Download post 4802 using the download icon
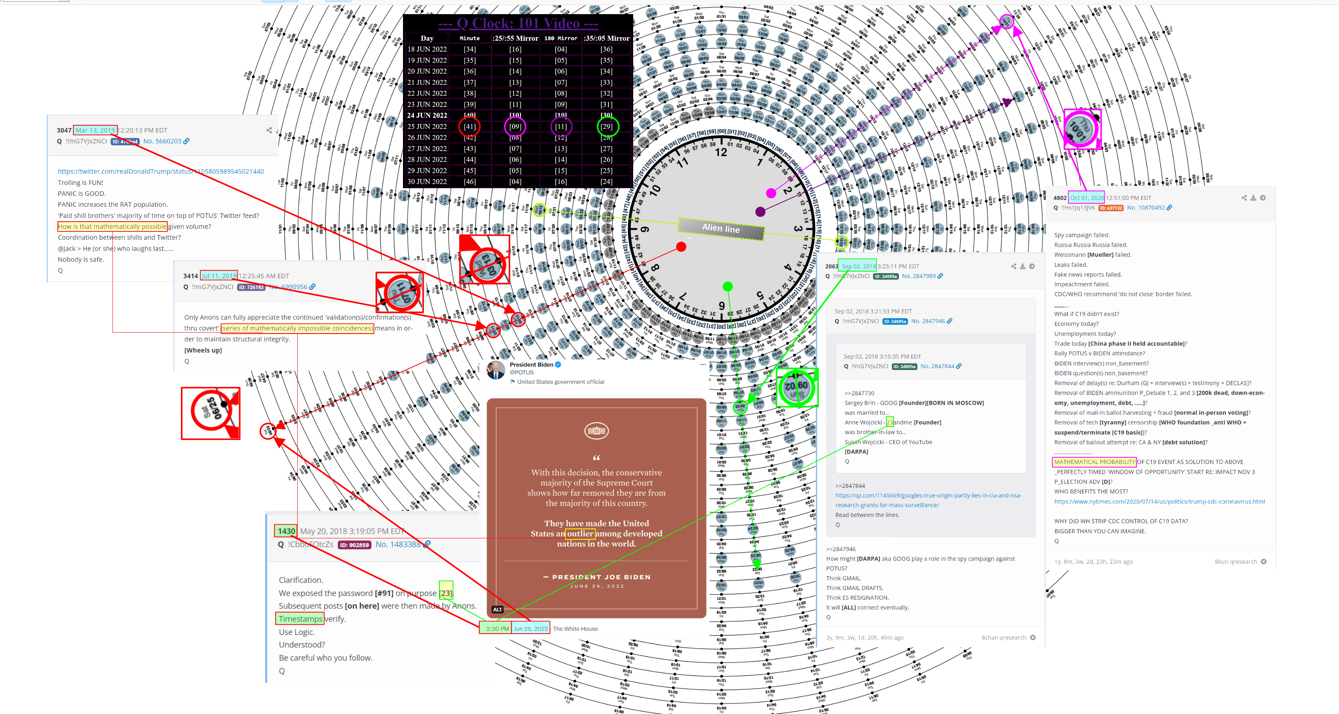The image size is (1339, 714). (x=1253, y=198)
